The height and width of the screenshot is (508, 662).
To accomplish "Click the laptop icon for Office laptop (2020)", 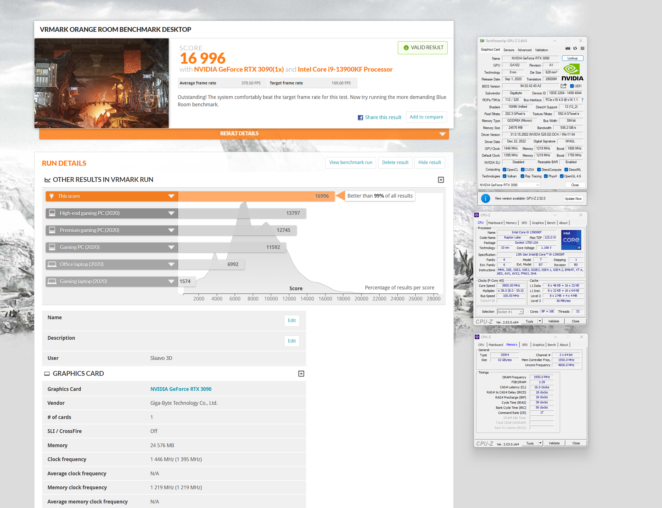I will tap(52, 264).
